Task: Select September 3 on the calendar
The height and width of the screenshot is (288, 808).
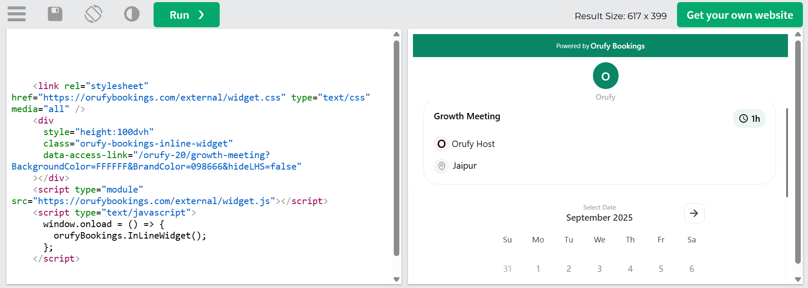Action: (599, 269)
